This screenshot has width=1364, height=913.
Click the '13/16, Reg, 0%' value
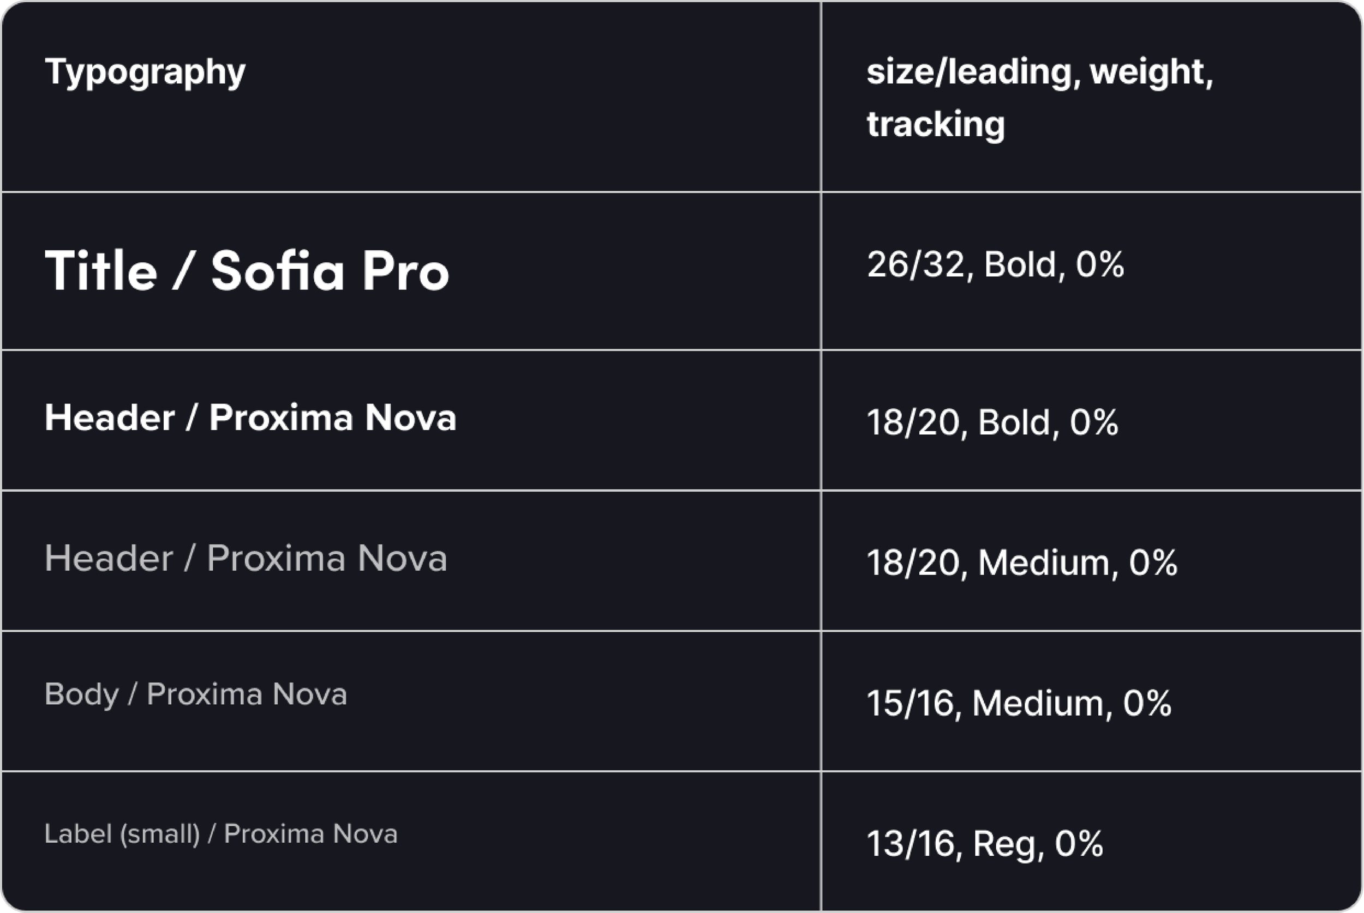[985, 844]
